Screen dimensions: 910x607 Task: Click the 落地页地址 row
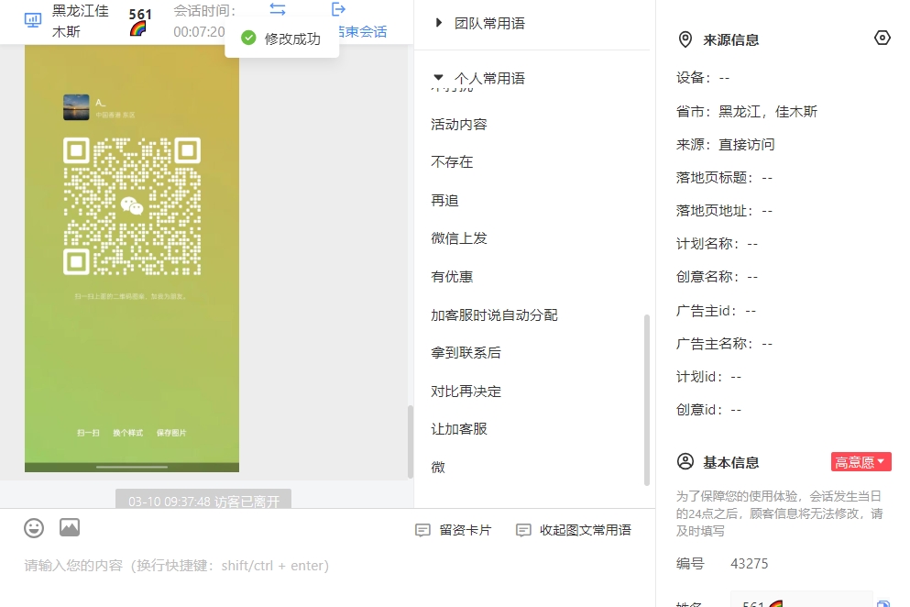point(724,211)
